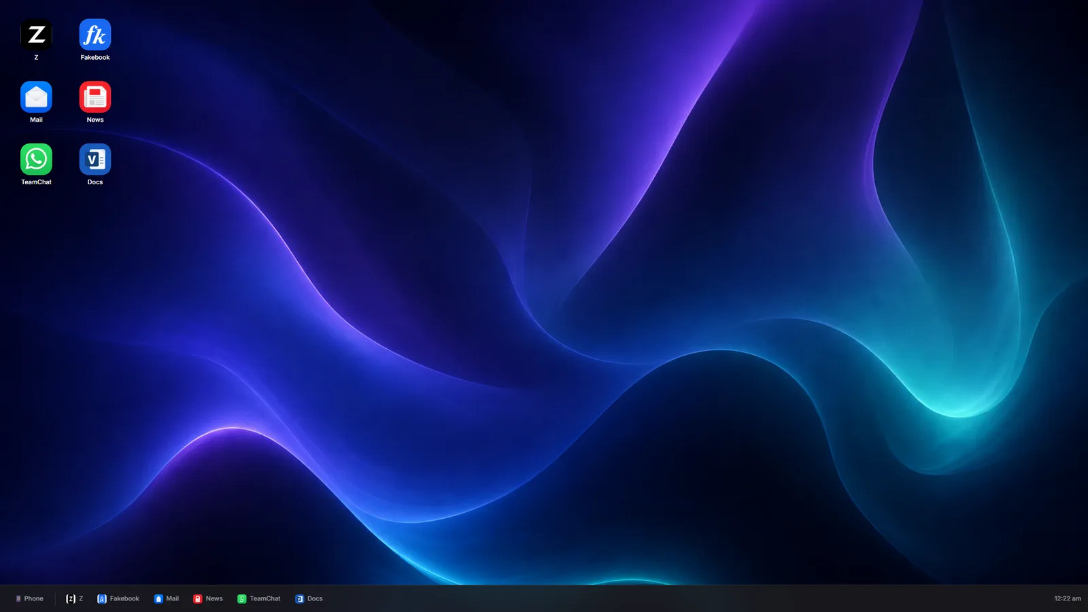Click the 12:22 am clock
This screenshot has height=612, width=1088.
click(1067, 598)
